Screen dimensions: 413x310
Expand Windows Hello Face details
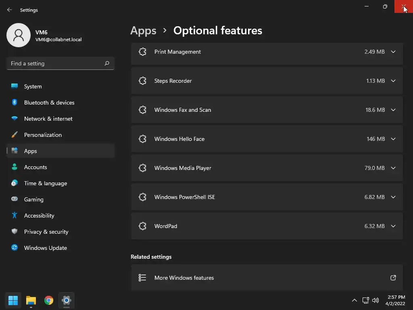[393, 139]
